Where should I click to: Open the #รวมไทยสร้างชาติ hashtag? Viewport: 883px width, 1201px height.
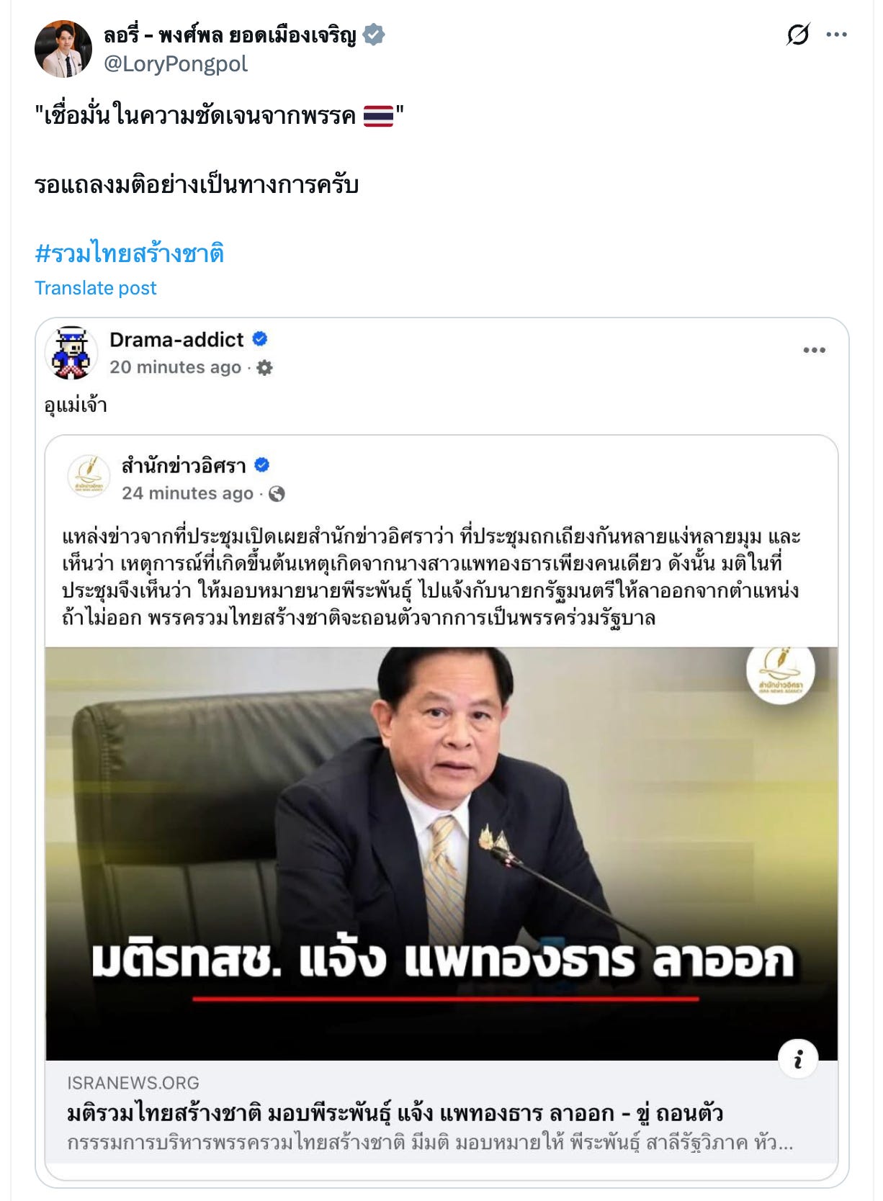(130, 253)
